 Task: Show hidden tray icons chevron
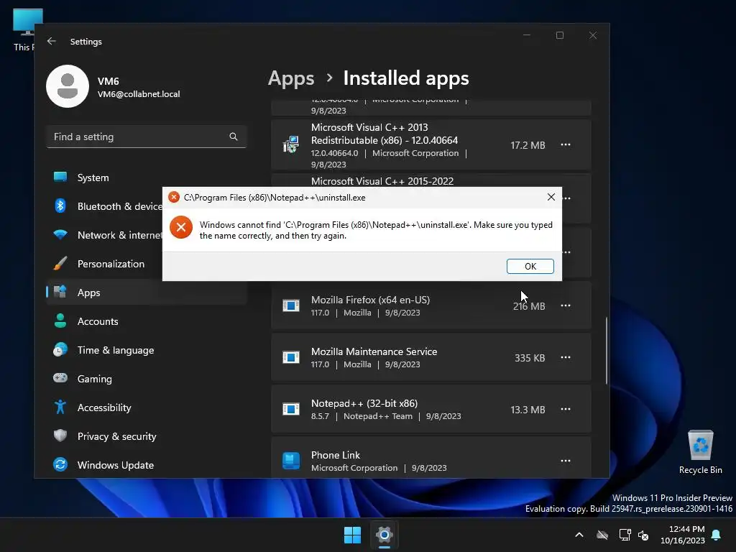579,535
